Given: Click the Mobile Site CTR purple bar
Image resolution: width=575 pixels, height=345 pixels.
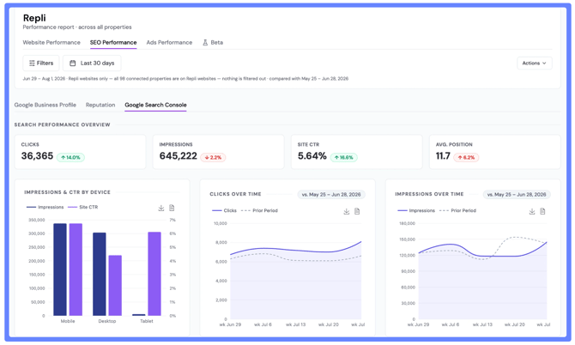Looking at the screenshot, I should point(76,269).
